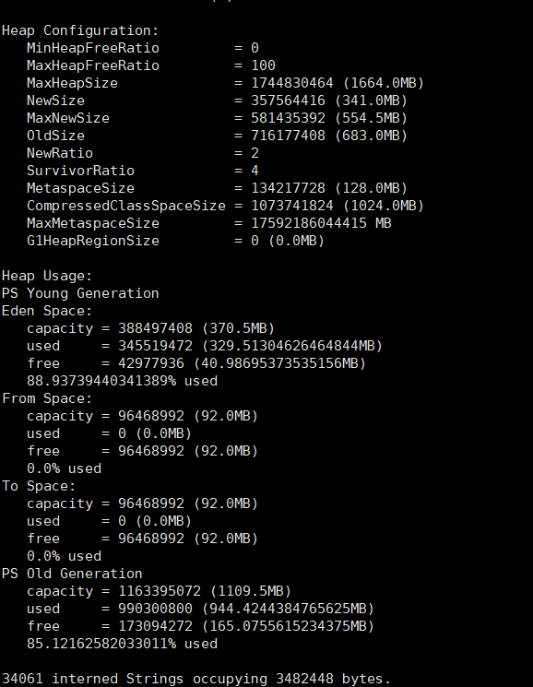Click the Eden Space heading

click(x=47, y=311)
